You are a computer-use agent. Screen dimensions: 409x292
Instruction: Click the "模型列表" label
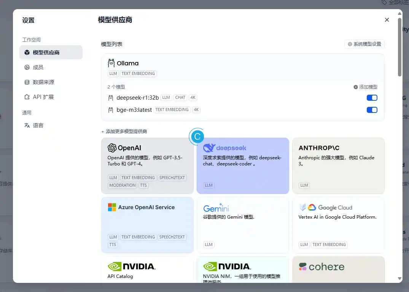pos(111,44)
